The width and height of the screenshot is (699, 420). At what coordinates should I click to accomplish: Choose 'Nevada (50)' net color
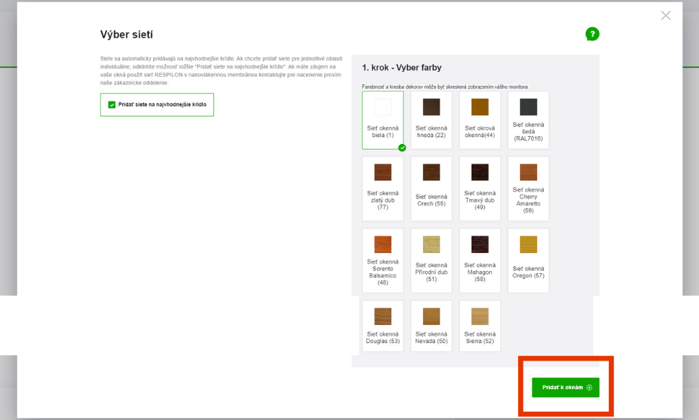(431, 326)
